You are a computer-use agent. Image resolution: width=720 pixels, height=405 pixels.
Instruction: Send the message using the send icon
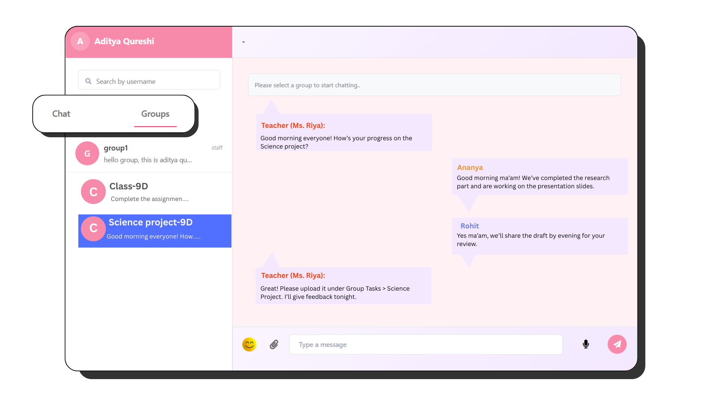tap(617, 344)
